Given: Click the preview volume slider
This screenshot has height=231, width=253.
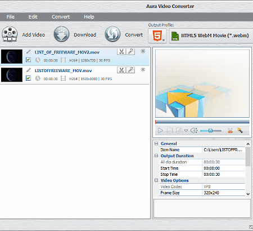Looking at the screenshot, I should (211, 131).
